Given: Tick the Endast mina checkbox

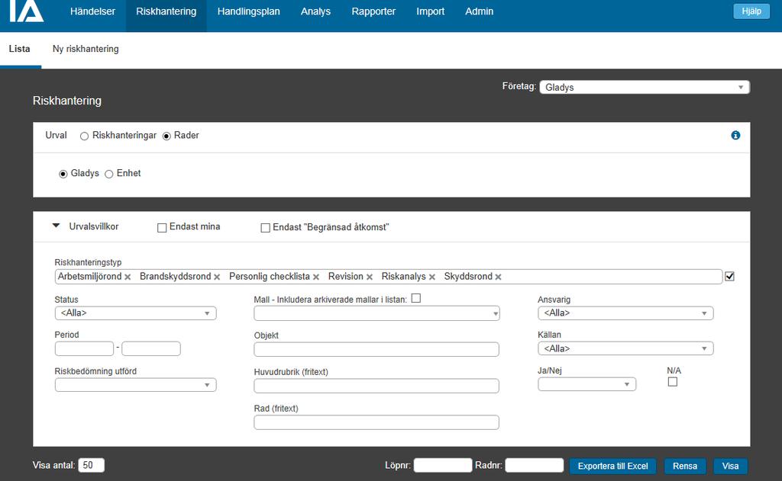Looking at the screenshot, I should tap(162, 228).
